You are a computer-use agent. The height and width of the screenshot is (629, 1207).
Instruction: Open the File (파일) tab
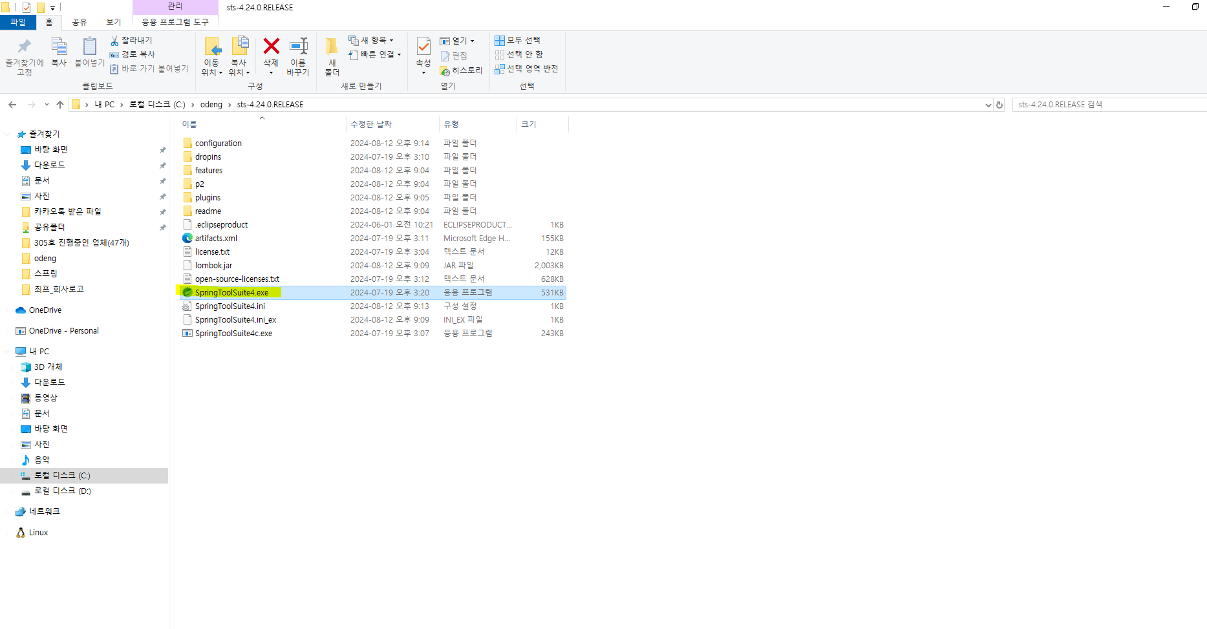18,22
